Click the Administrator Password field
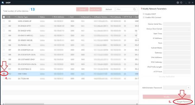 click(x=177, y=87)
